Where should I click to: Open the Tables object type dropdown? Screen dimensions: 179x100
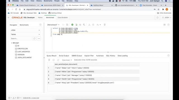coord(25,34)
